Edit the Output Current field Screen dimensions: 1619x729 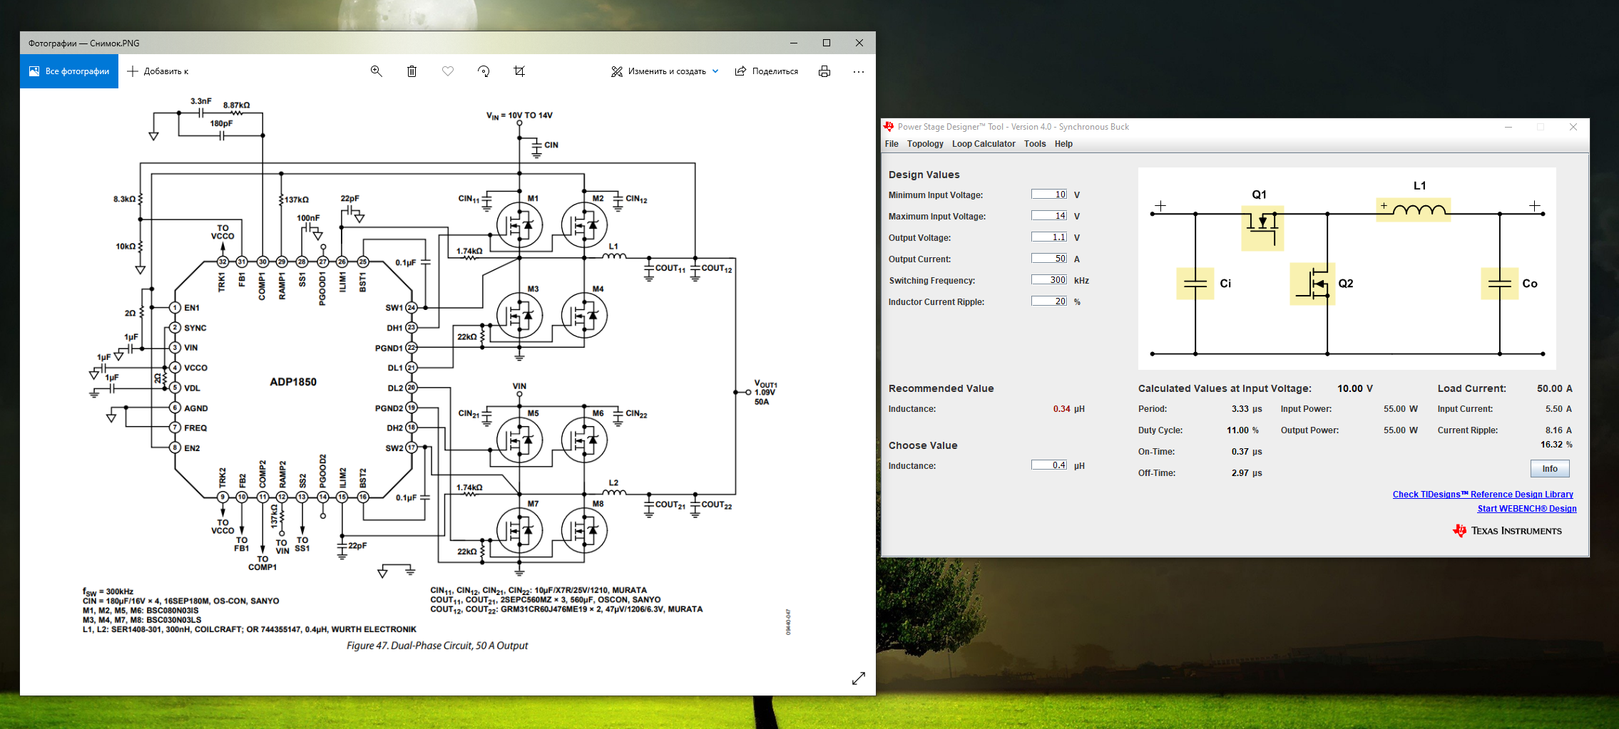(1049, 259)
